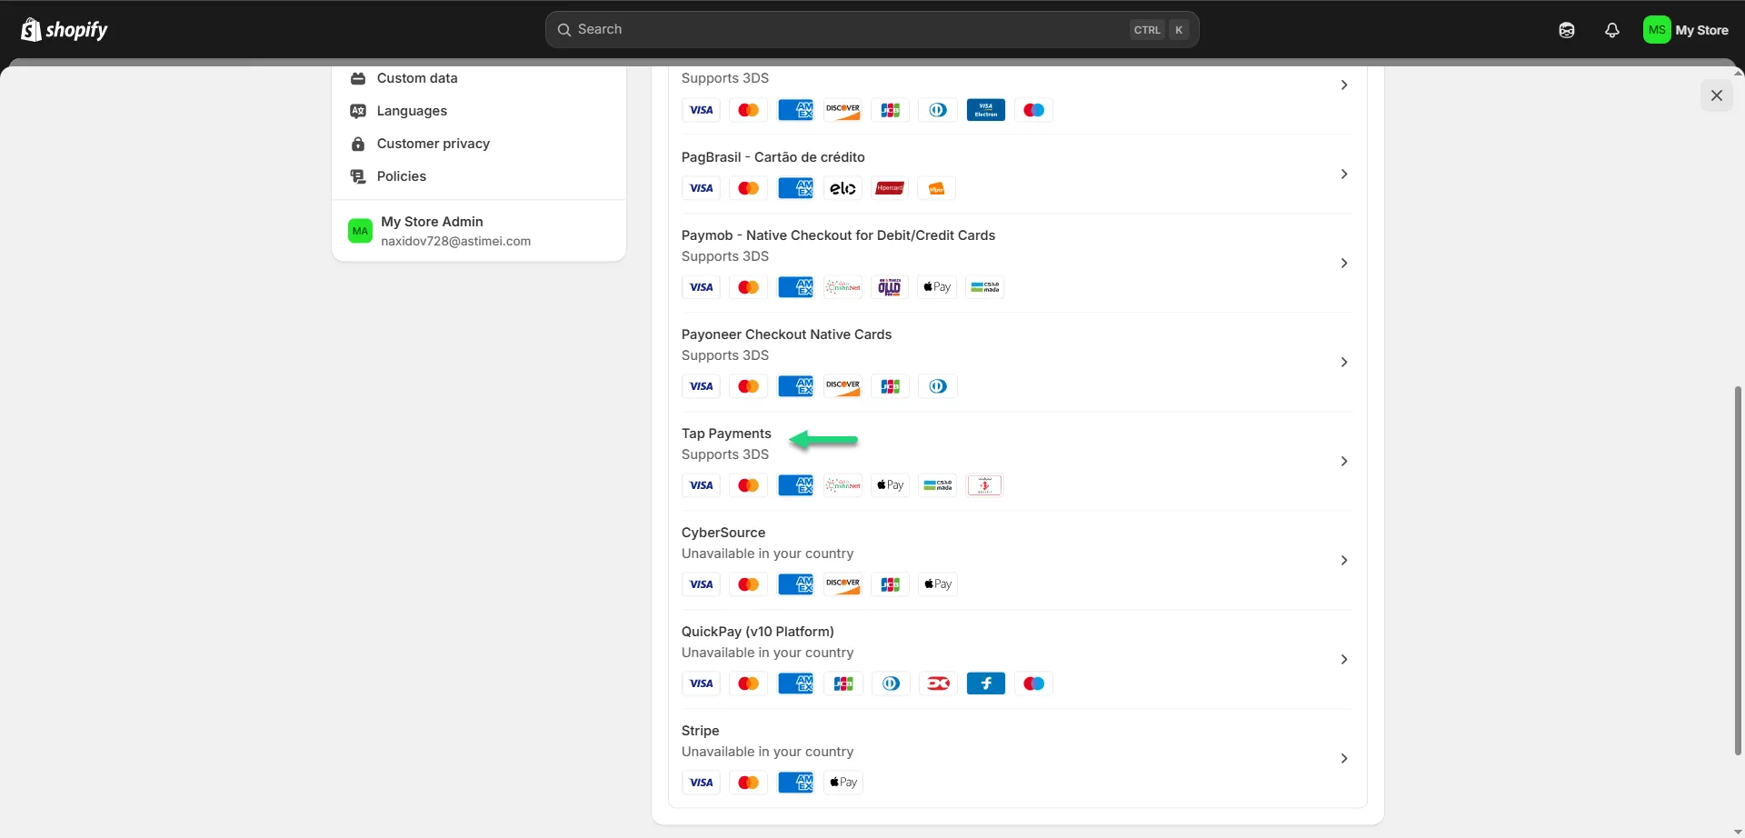The width and height of the screenshot is (1745, 838).
Task: Click the Languages sidebar icon
Action: click(358, 111)
